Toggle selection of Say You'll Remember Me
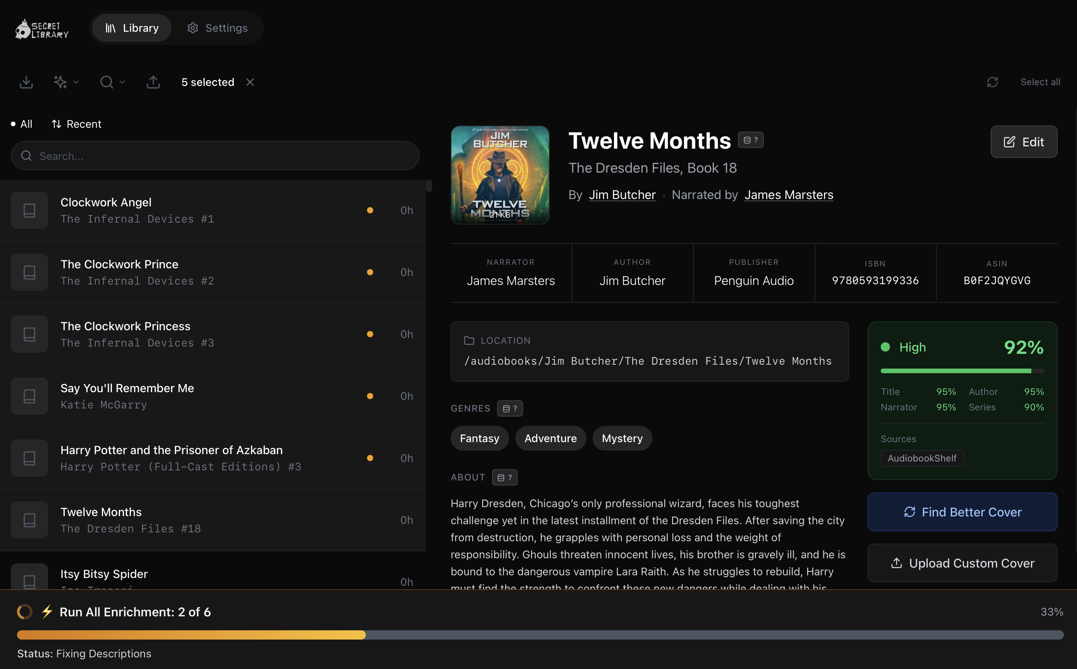The image size is (1077, 669). pos(30,396)
